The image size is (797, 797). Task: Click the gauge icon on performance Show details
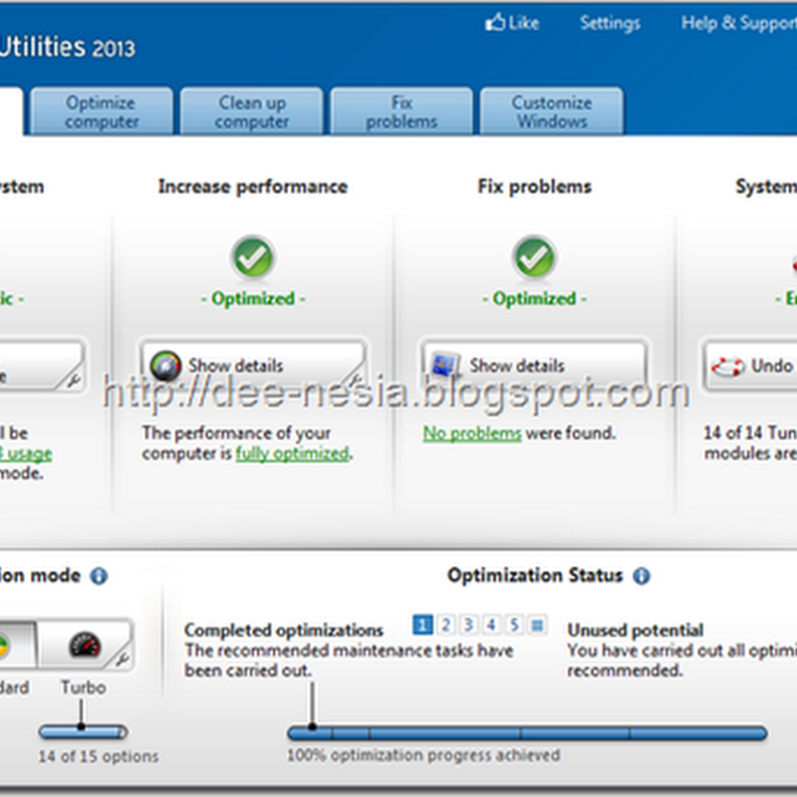click(165, 366)
